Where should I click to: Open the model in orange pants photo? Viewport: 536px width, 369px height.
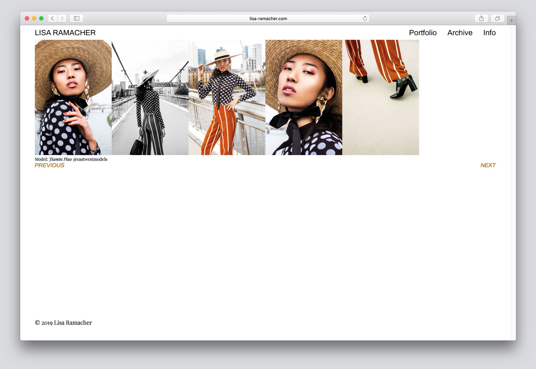(x=227, y=97)
